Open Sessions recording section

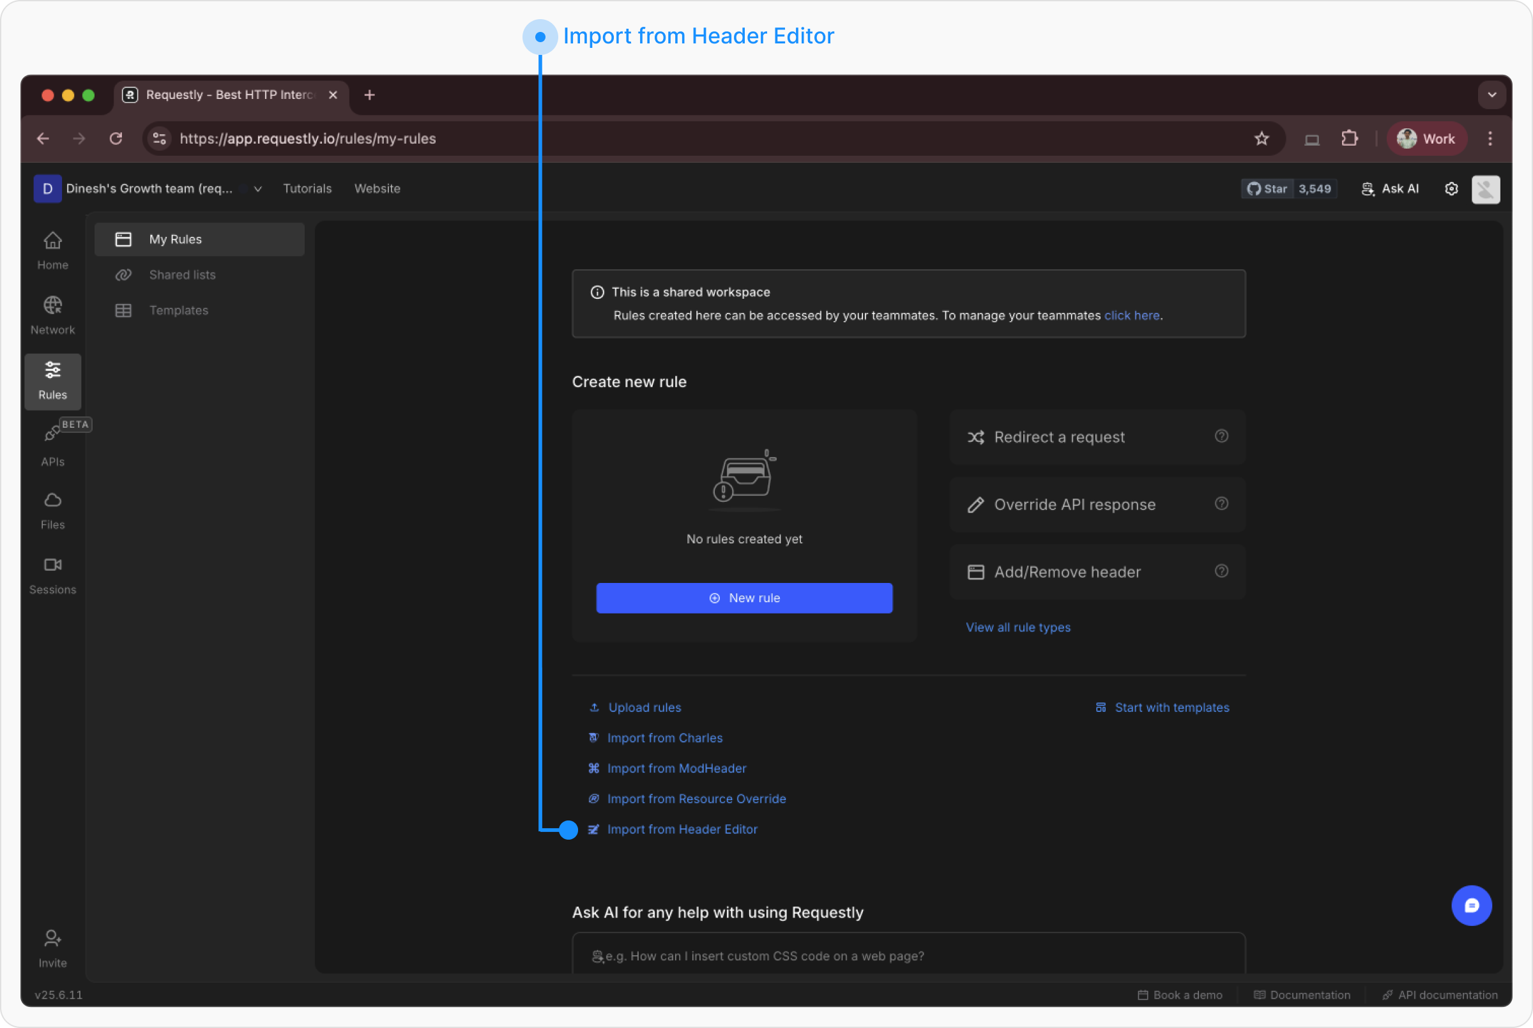(x=52, y=576)
